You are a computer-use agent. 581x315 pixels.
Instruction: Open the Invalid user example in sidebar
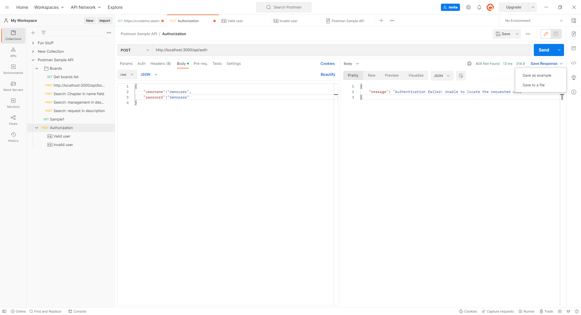(x=63, y=145)
